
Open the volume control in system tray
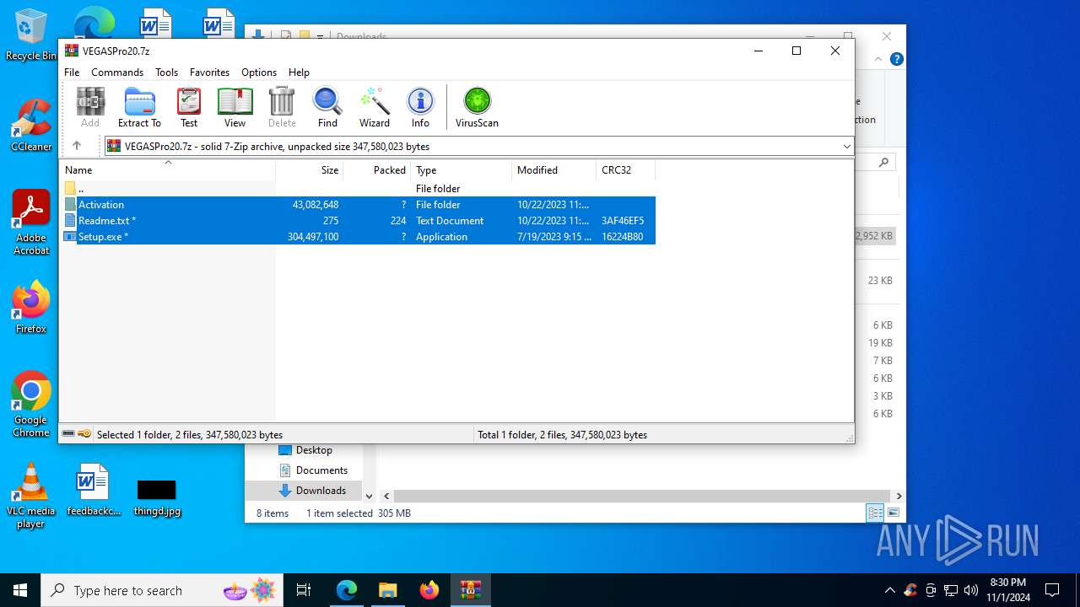pyautogui.click(x=971, y=590)
